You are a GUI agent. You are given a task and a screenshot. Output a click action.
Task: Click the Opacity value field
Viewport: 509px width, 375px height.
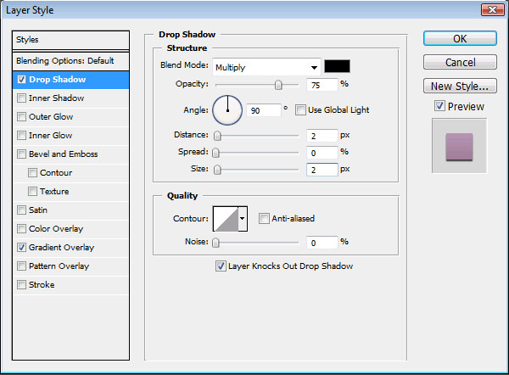[322, 85]
